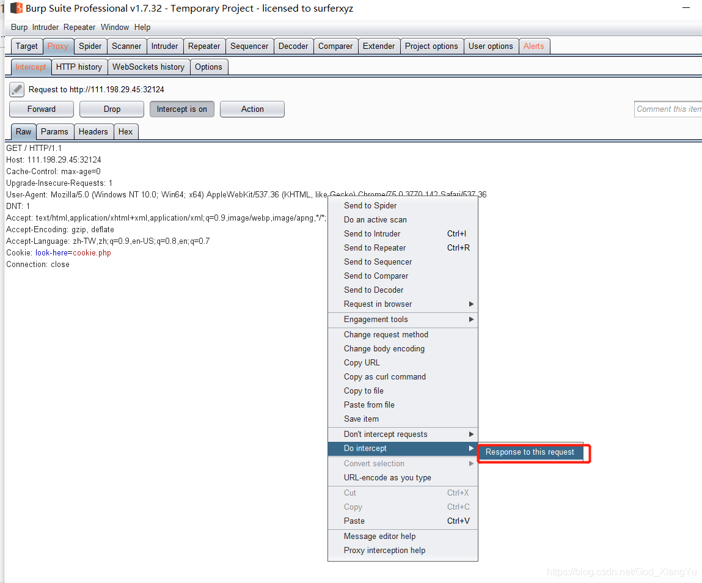Select Copy to file
The image size is (702, 583).
point(403,391)
